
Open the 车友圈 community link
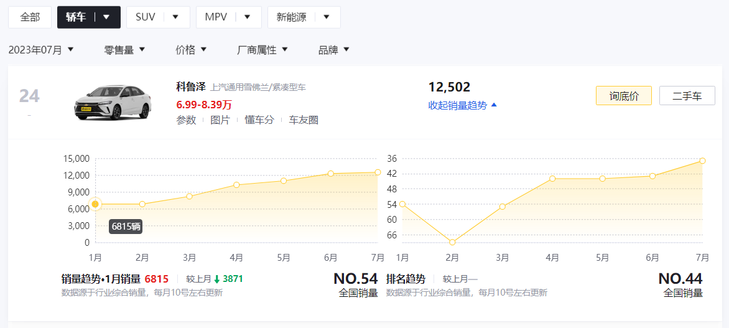click(303, 120)
